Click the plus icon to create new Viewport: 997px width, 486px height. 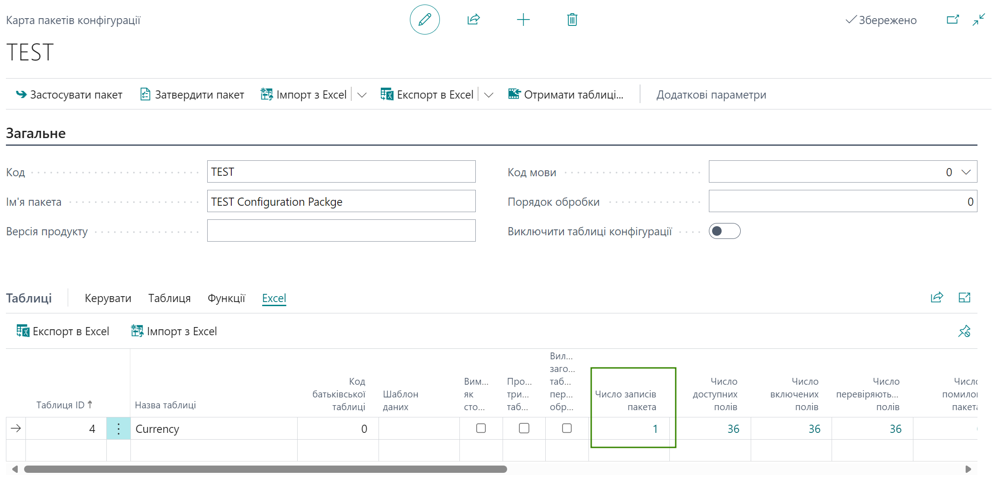(523, 20)
